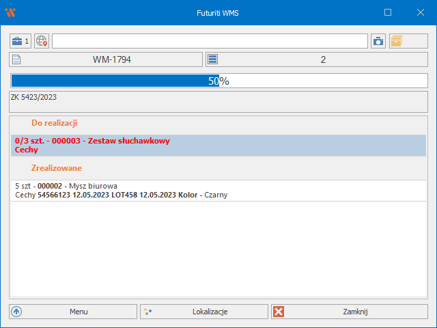Open the Menu button
The height and width of the screenshot is (328, 437).
click(73, 312)
